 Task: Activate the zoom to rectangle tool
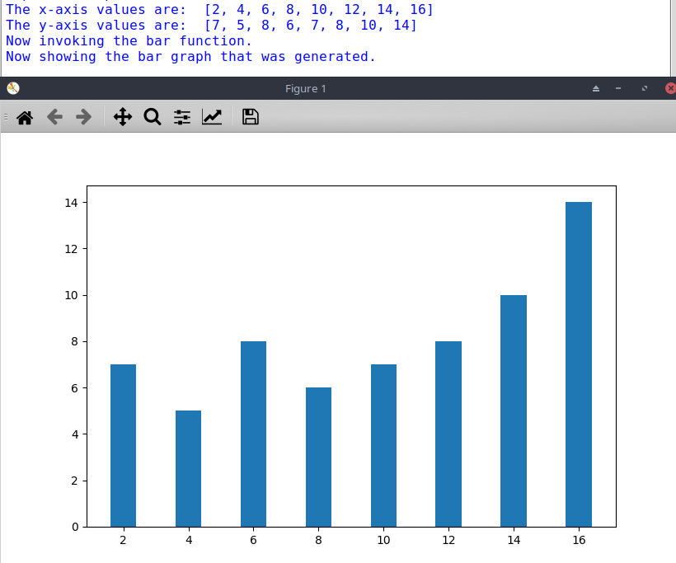(x=153, y=117)
